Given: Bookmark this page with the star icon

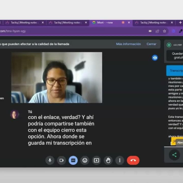Looking at the screenshot, I should point(165,31).
